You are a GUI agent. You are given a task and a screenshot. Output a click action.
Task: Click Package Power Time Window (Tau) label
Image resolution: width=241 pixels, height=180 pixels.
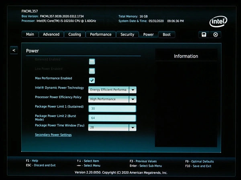coord(59,125)
